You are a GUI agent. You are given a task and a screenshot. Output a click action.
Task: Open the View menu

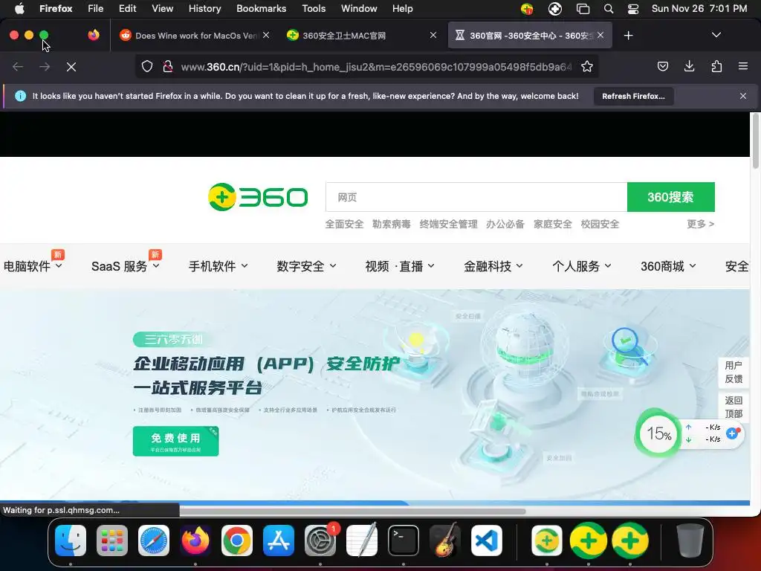(x=162, y=8)
